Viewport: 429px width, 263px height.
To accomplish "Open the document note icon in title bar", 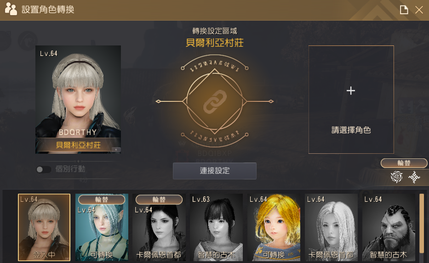I will 404,10.
